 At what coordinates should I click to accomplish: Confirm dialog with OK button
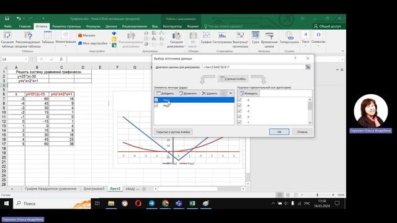279,132
